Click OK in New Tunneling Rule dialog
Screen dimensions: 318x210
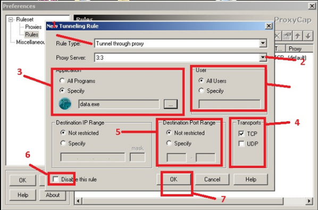pyautogui.click(x=173, y=179)
